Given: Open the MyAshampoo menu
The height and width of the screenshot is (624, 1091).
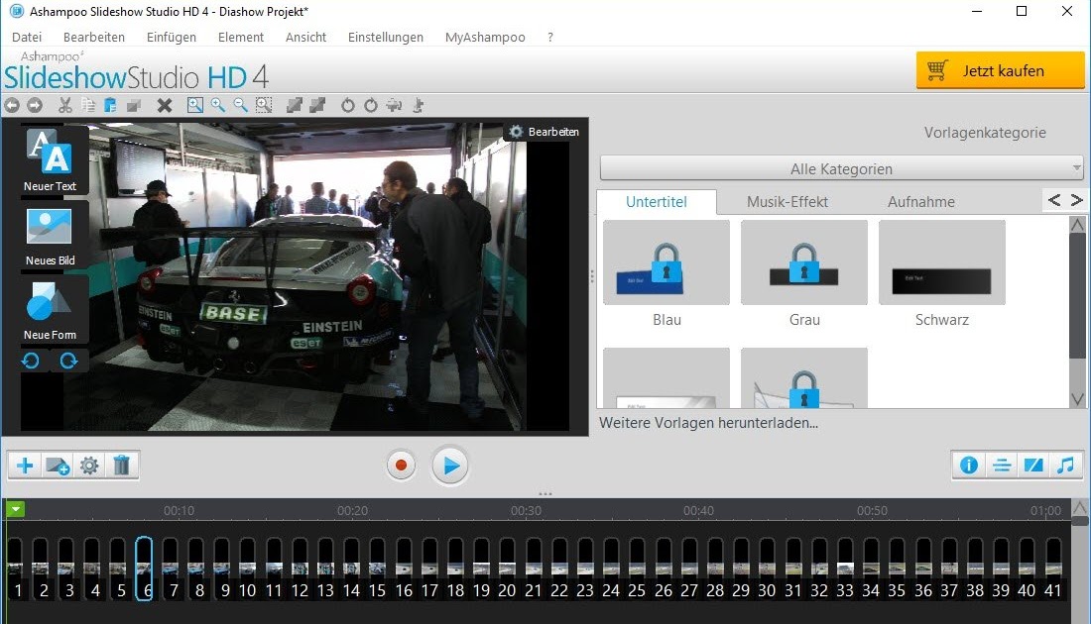Looking at the screenshot, I should [x=485, y=37].
